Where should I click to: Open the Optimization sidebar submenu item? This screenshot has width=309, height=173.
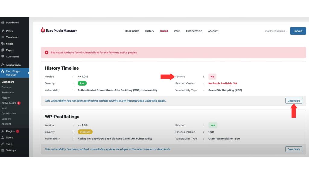point(9,113)
